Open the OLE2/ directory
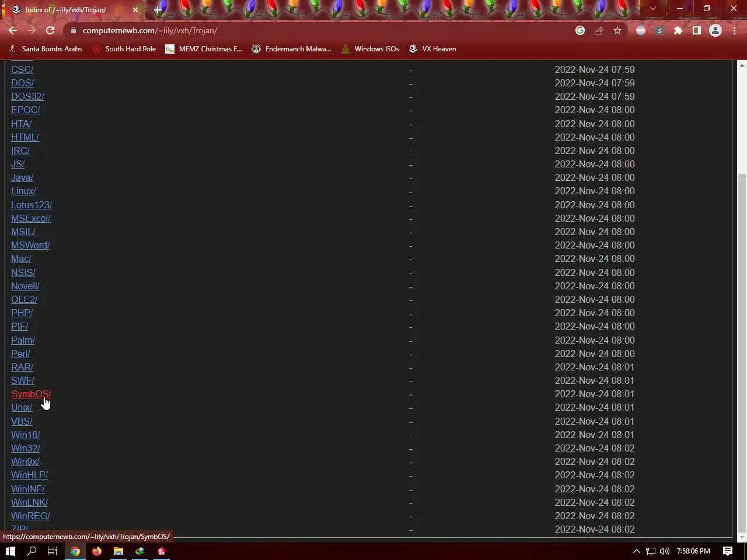The width and height of the screenshot is (747, 560). (24, 299)
